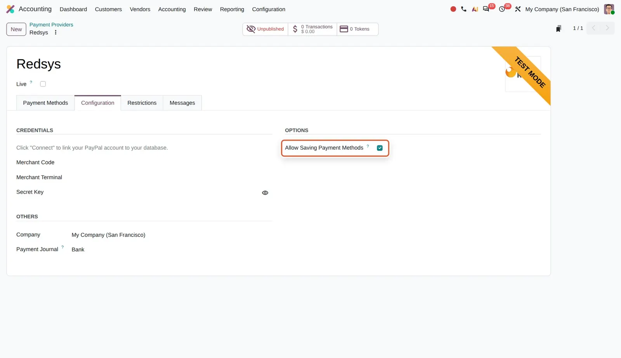Toggle the Live checkbox
621x358 pixels.
tap(43, 84)
